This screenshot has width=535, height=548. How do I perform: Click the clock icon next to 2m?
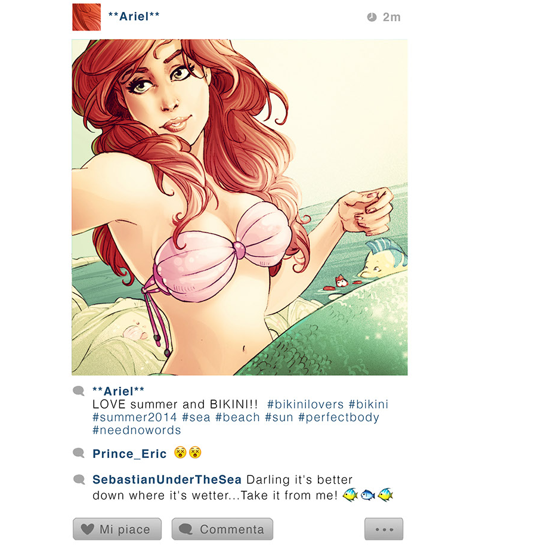[372, 17]
